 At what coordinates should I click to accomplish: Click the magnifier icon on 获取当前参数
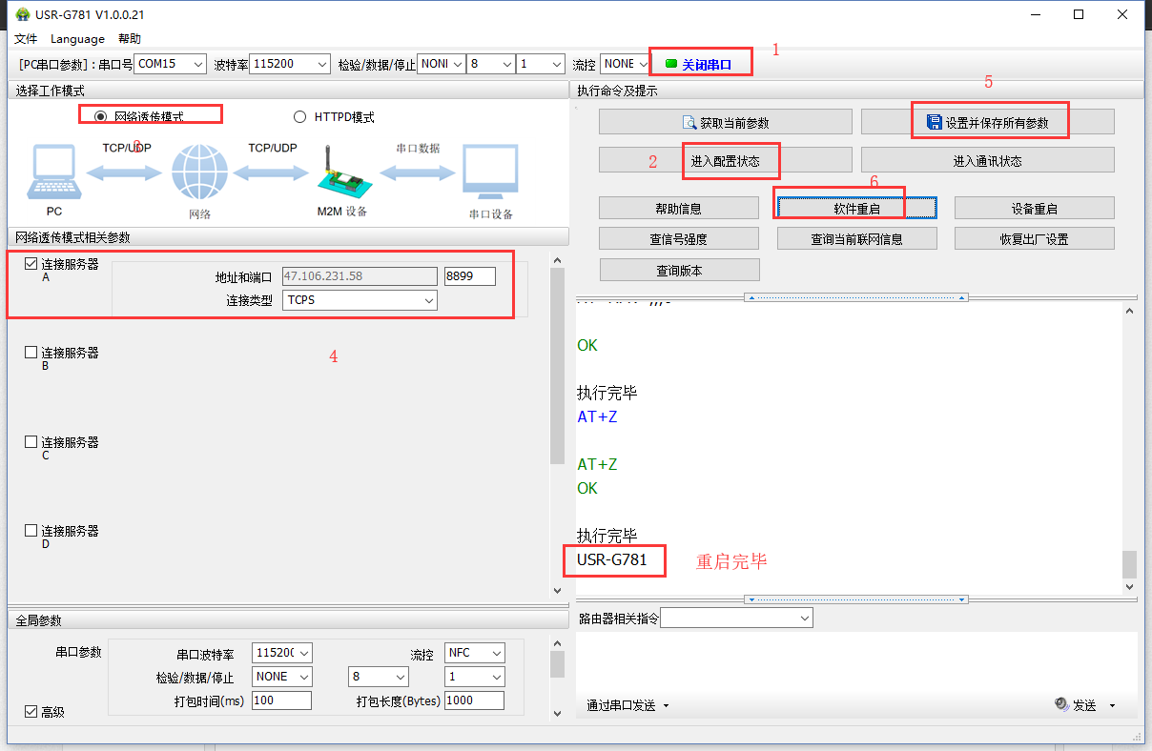pyautogui.click(x=689, y=122)
